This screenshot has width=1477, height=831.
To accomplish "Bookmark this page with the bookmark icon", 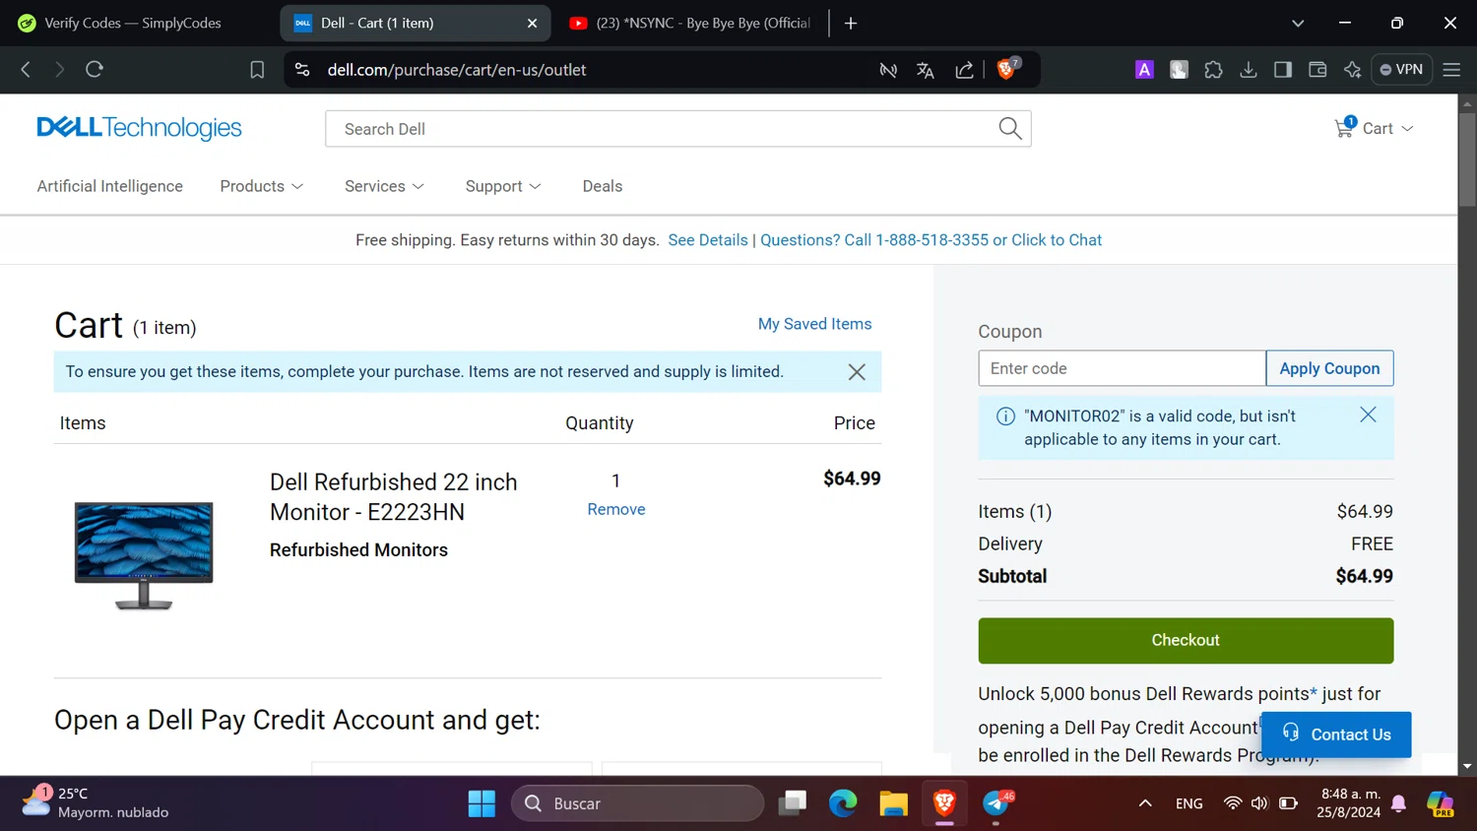I will pos(257,70).
